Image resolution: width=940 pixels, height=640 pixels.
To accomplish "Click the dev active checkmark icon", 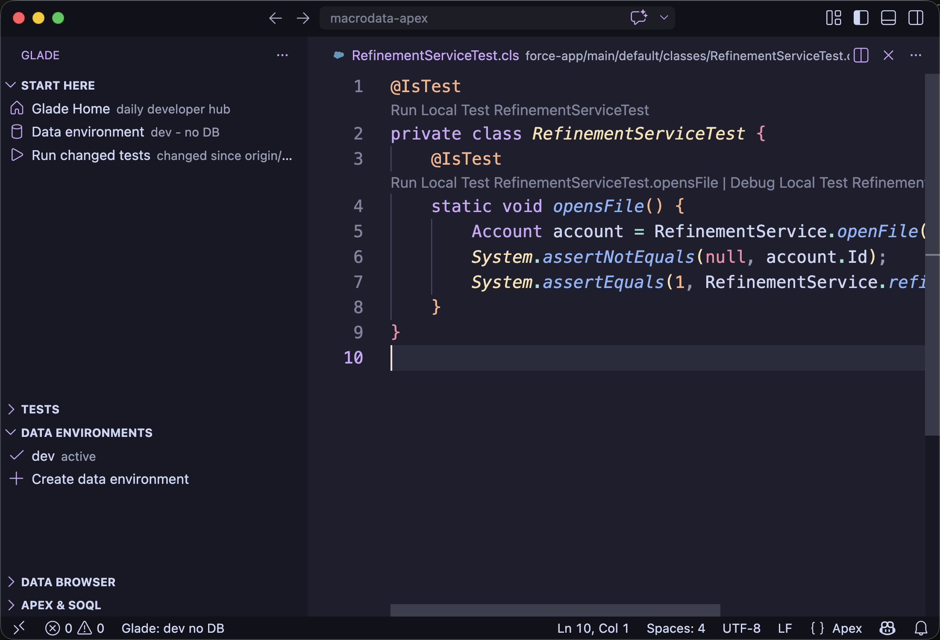I will pos(17,456).
